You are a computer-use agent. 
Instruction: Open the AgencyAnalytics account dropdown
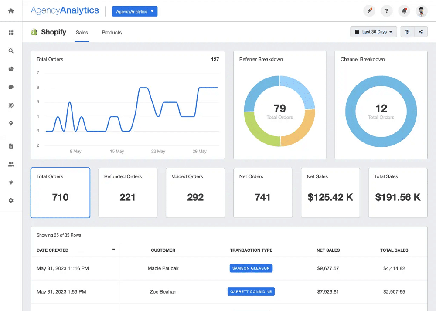coord(134,11)
